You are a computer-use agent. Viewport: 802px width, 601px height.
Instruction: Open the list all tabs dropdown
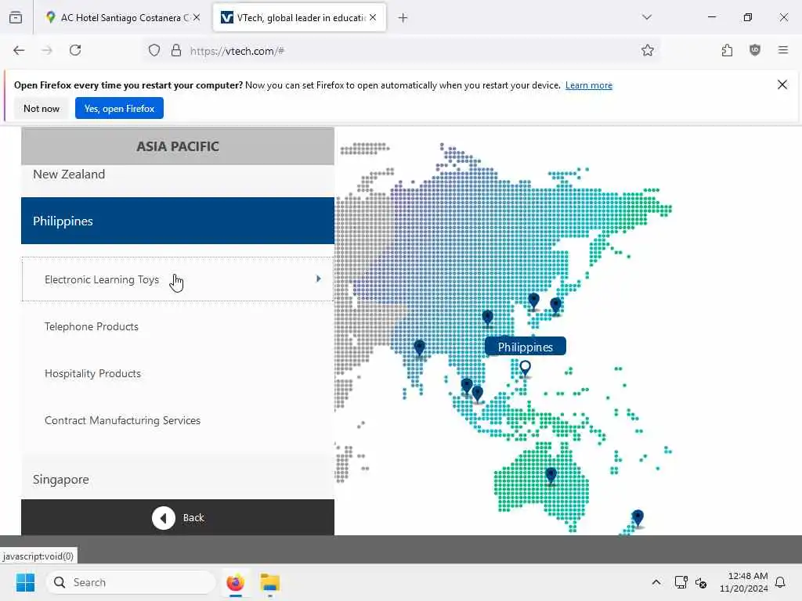pyautogui.click(x=646, y=17)
